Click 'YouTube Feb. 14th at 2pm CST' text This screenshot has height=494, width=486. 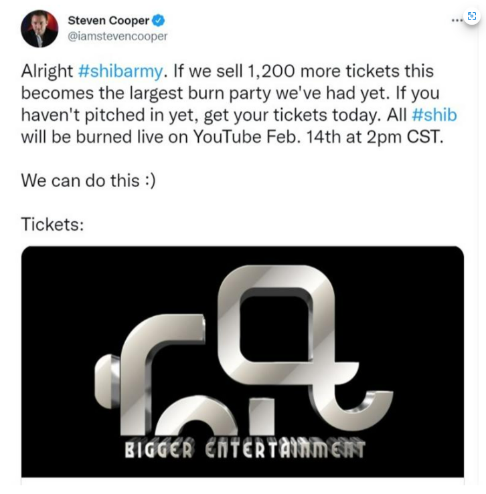pyautogui.click(x=319, y=137)
